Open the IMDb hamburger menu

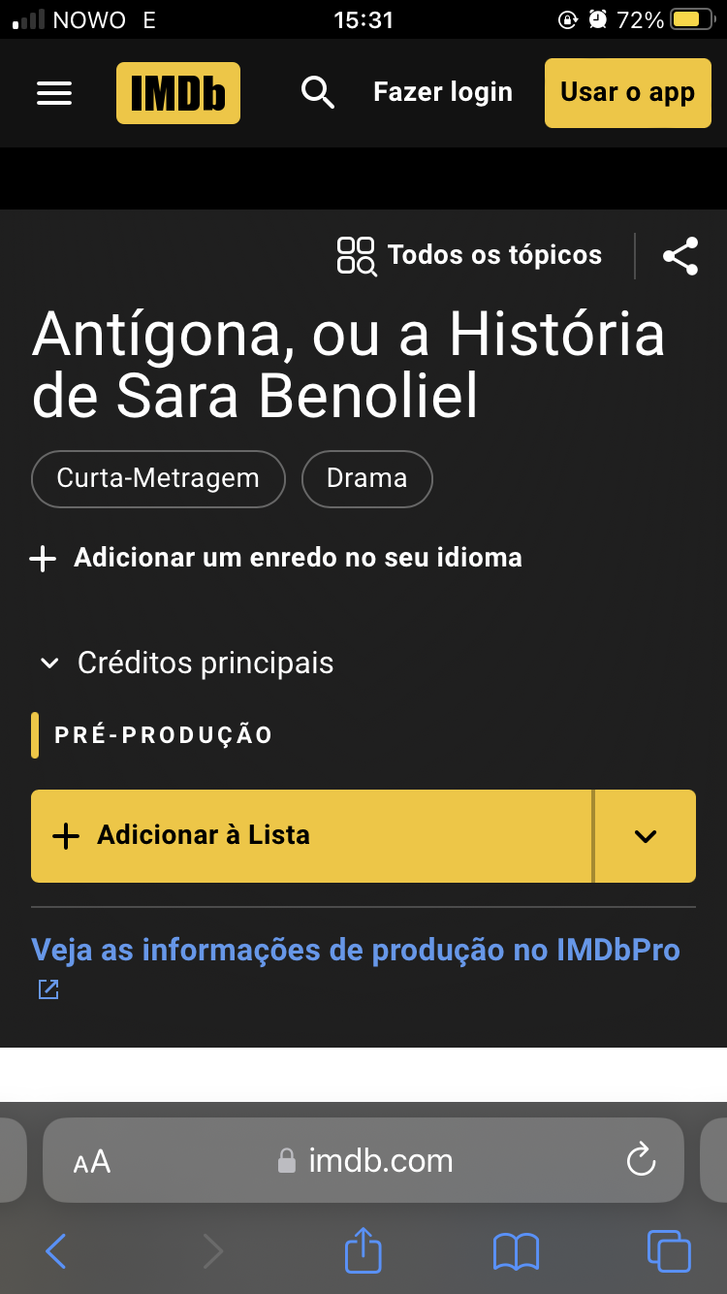(x=54, y=93)
